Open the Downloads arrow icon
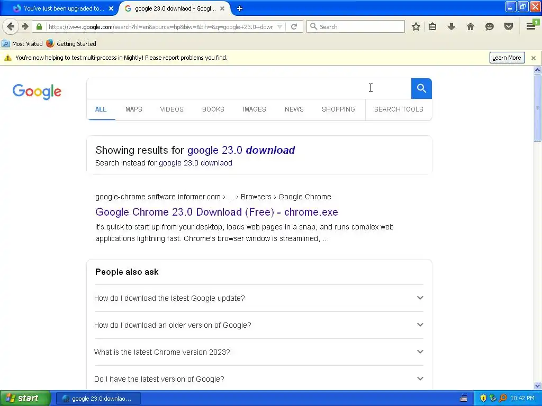 (x=451, y=26)
